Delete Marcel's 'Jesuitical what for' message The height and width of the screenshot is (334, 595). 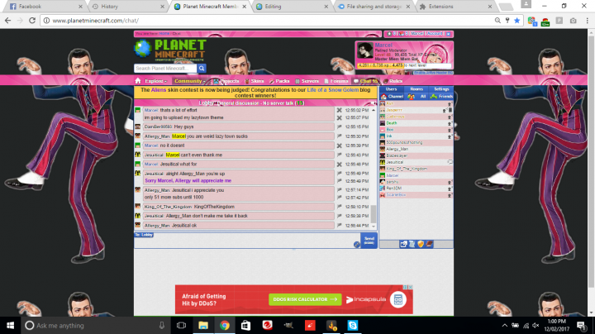(340, 165)
